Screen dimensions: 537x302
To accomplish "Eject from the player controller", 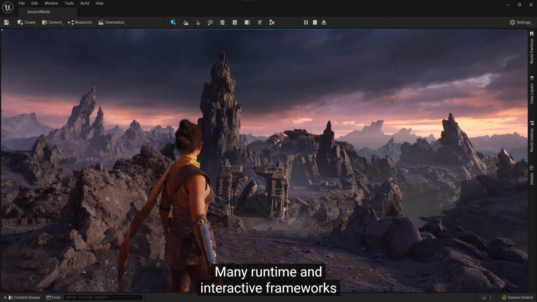I will tap(324, 22).
